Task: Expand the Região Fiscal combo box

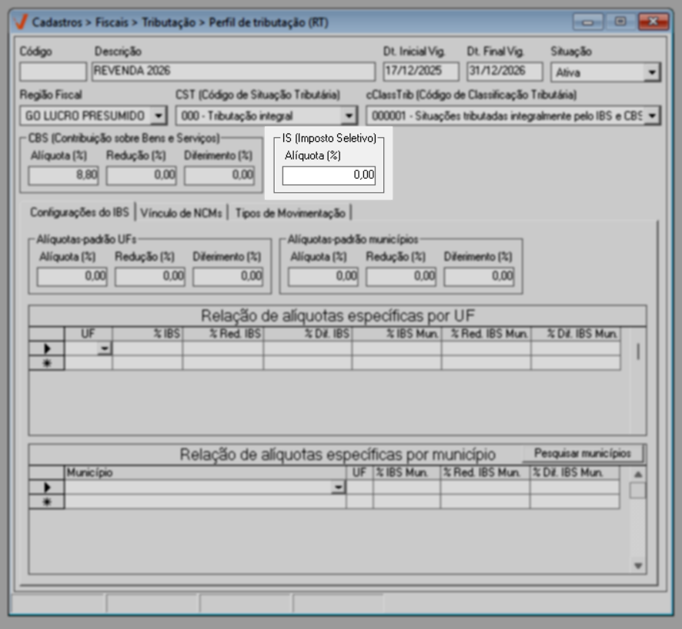Action: point(158,116)
